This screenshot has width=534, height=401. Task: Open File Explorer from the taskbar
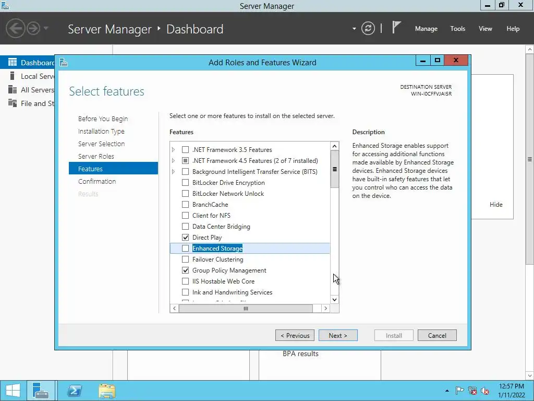click(107, 391)
